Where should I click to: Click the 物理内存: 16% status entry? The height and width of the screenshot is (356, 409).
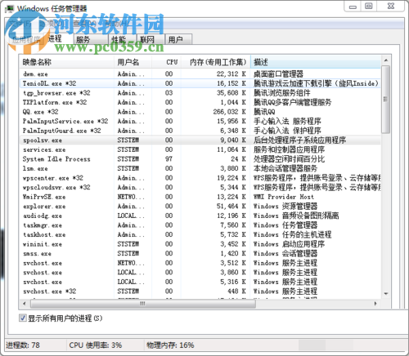[170, 345]
